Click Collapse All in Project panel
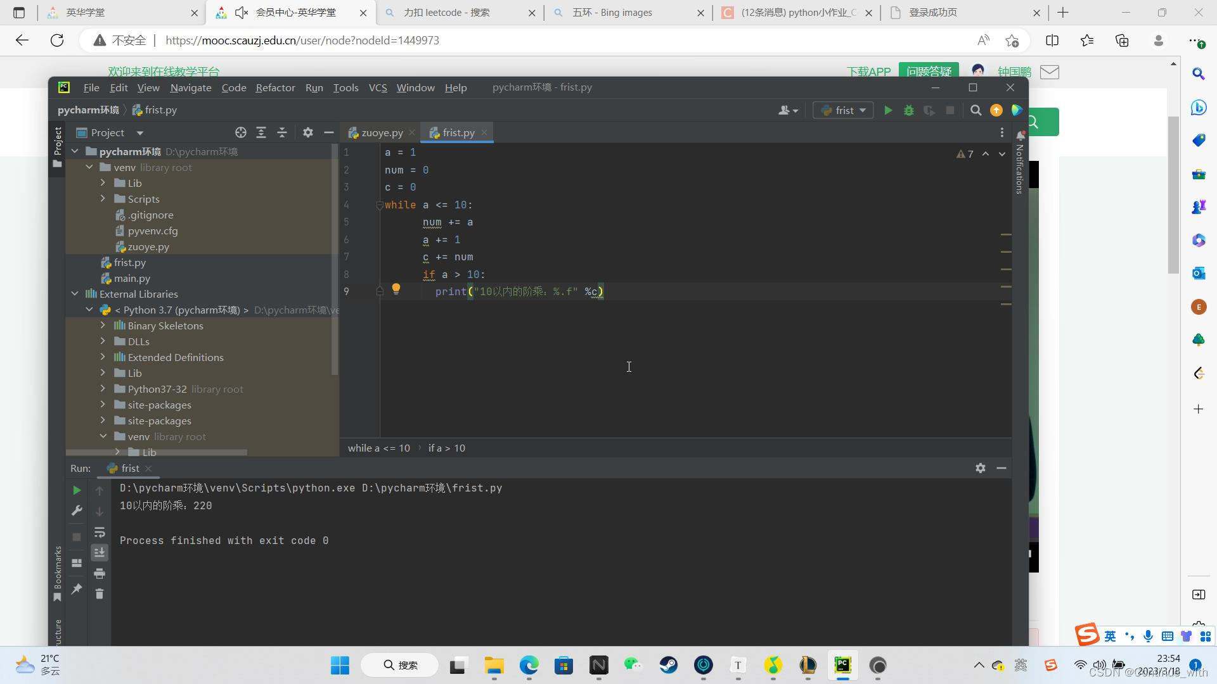The width and height of the screenshot is (1217, 684). [282, 132]
